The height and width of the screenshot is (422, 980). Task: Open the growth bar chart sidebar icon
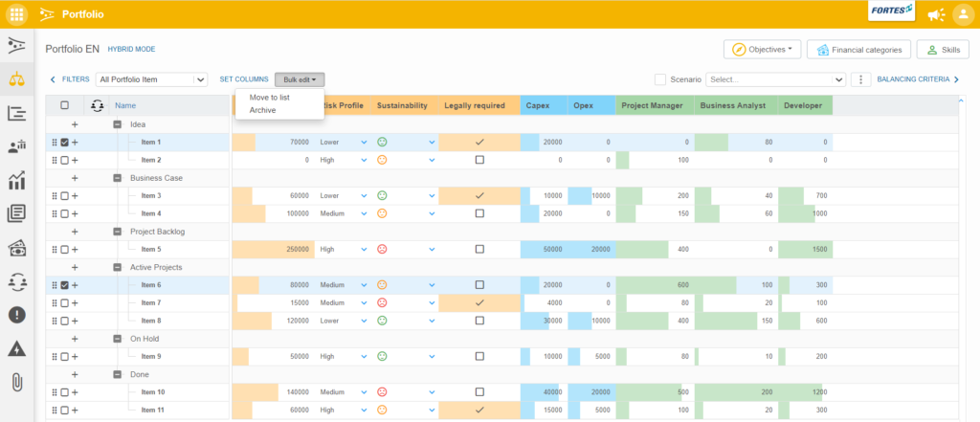[x=17, y=180]
